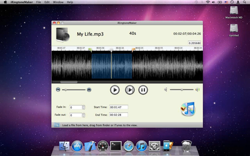
Task: Click the gray playhead marker
Action: pos(112,50)
